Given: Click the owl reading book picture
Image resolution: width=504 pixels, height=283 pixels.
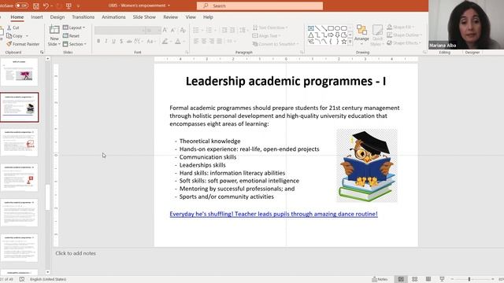Looking at the screenshot, I should [367, 165].
